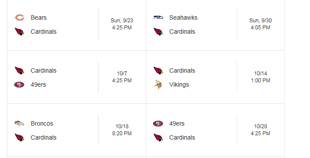The image size is (310, 158).
Task: Select the Sun, 9/30 4:05 PM game time
Action: pyautogui.click(x=261, y=24)
